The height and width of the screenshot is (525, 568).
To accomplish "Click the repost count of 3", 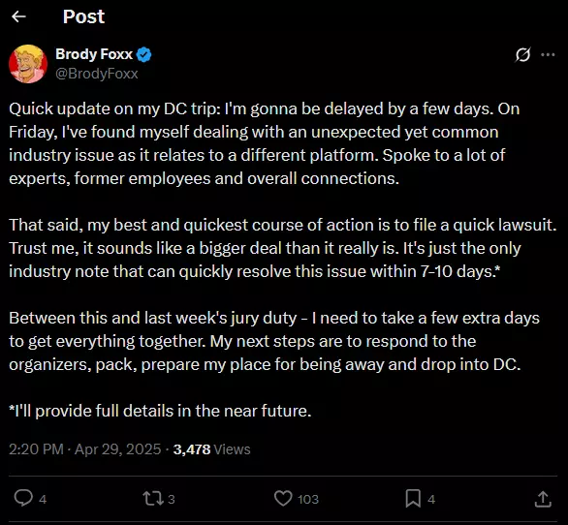I will [x=172, y=499].
